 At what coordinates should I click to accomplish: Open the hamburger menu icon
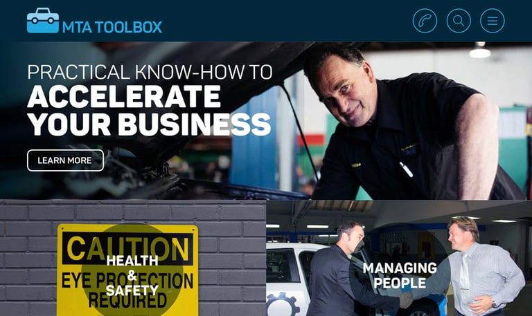[493, 21]
